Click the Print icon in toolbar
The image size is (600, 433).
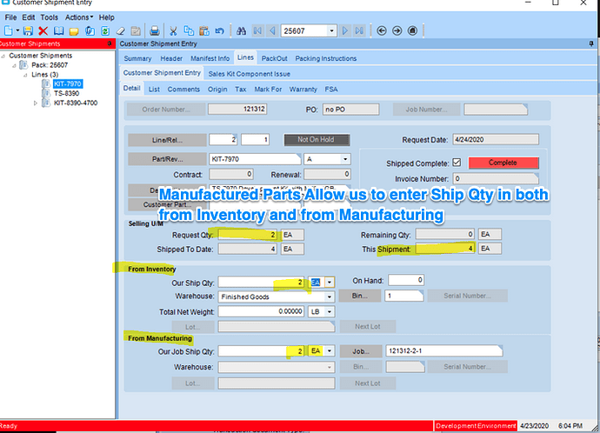pos(154,30)
